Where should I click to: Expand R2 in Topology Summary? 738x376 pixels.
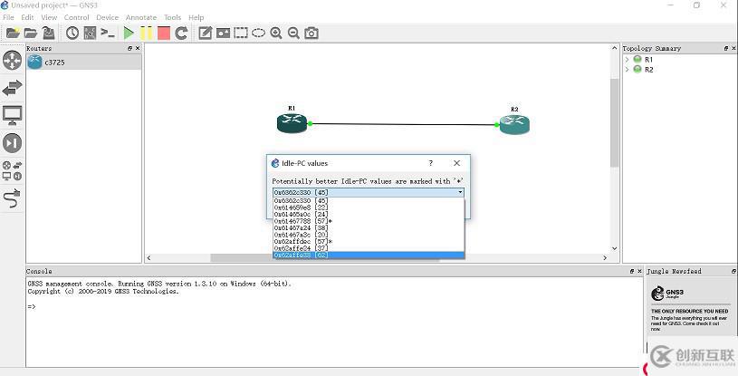point(627,69)
